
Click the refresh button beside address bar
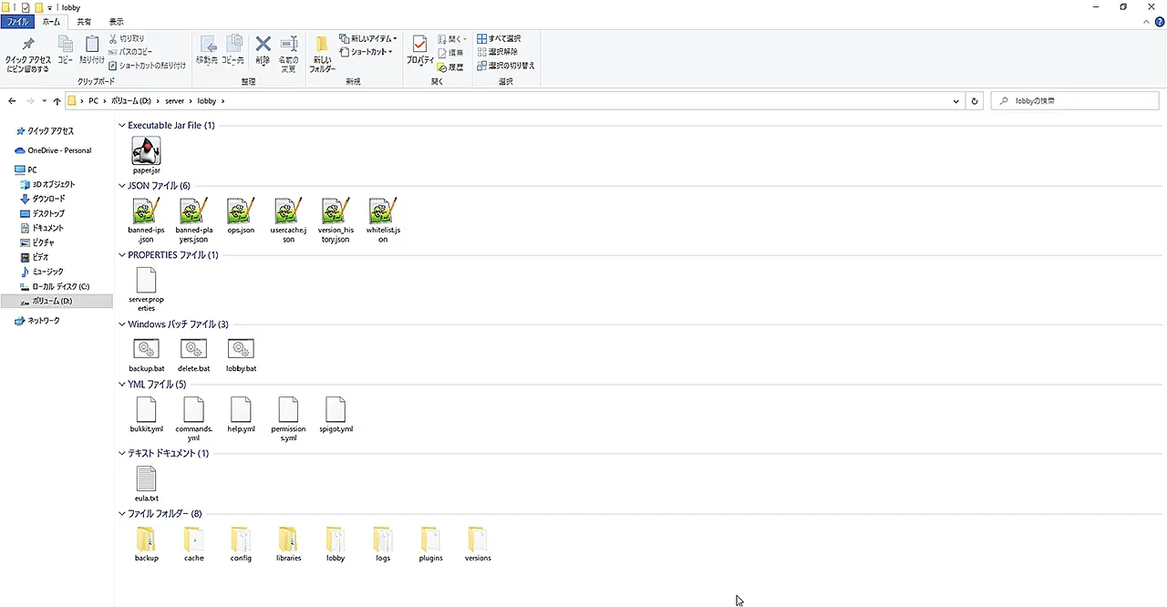point(975,101)
